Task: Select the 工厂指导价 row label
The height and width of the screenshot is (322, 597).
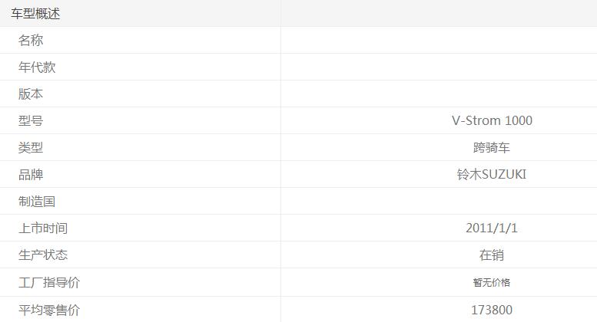Action: point(49,283)
